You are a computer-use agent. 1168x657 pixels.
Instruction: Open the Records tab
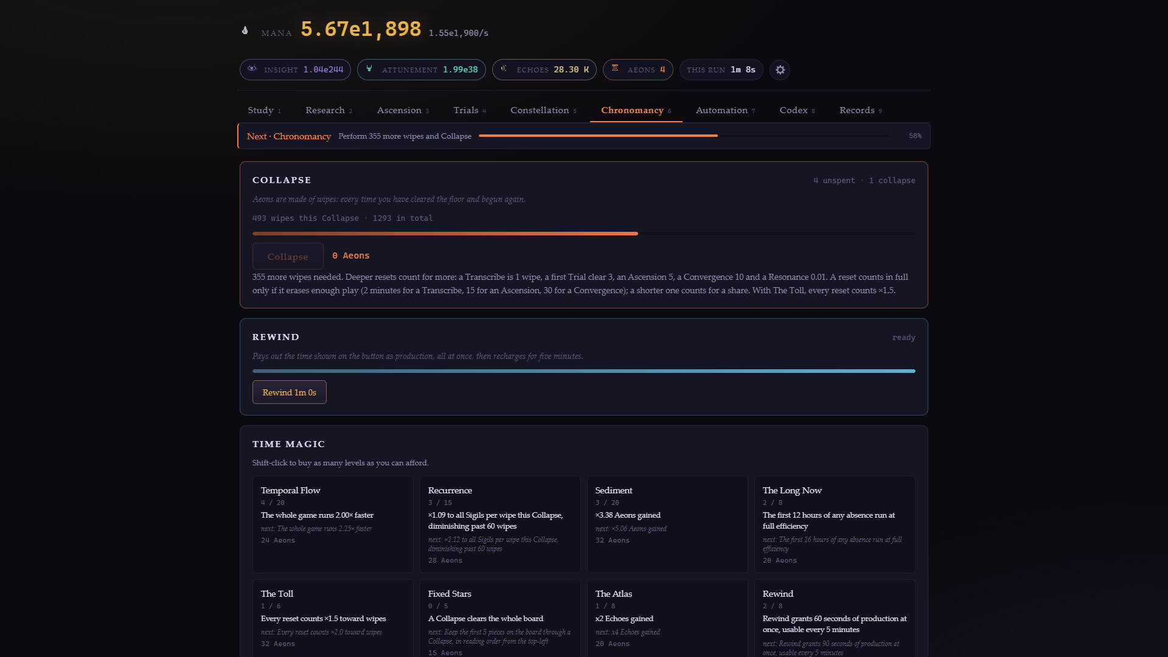click(860, 110)
